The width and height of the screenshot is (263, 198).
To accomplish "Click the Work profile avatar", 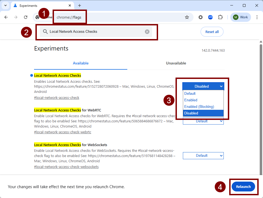I will coord(240,17).
